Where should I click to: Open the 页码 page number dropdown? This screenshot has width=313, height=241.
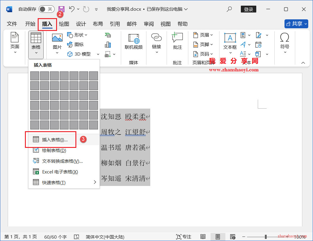[x=203, y=54]
